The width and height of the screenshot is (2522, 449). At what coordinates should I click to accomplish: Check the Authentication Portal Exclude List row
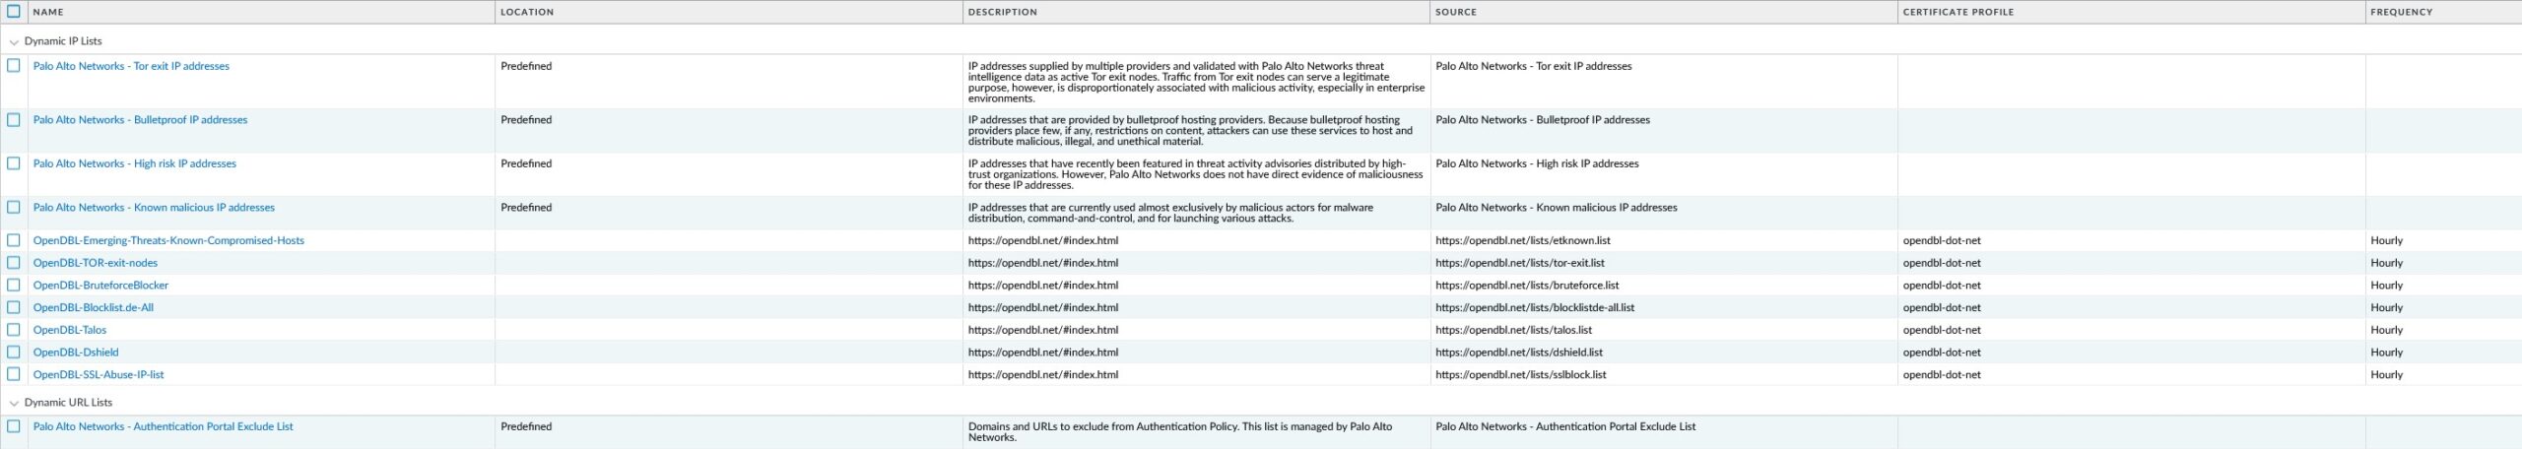tap(14, 427)
